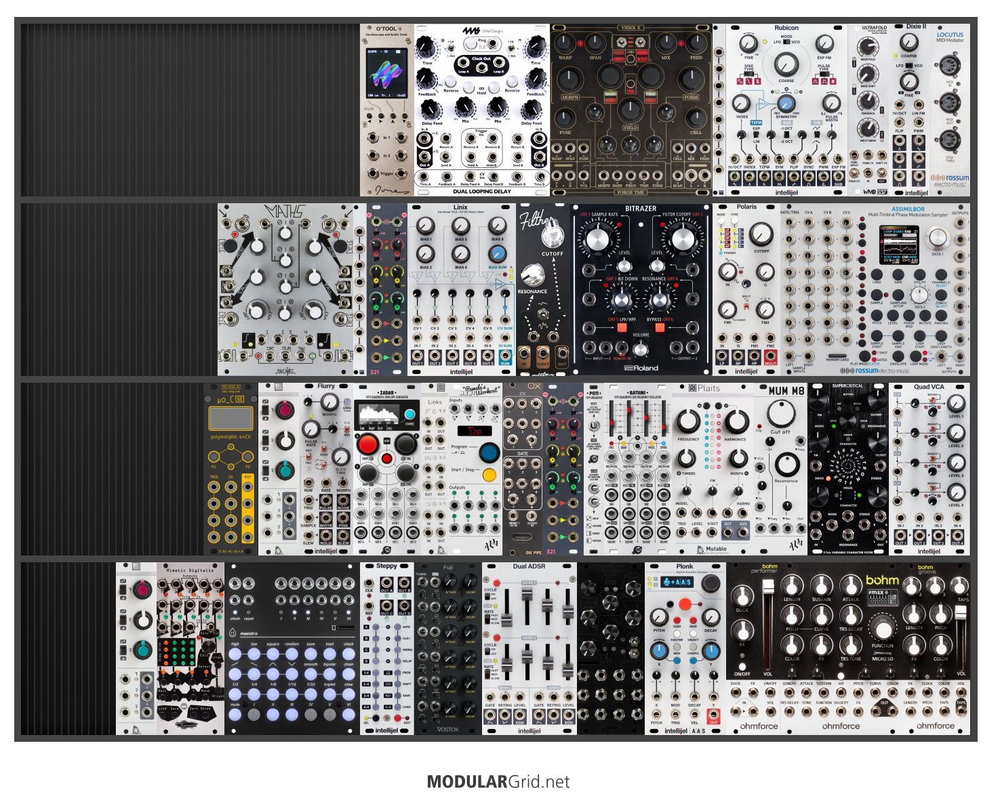Click the Rossum logo on the Locutus module
Viewport: 998px width, 796px height.
(949, 181)
